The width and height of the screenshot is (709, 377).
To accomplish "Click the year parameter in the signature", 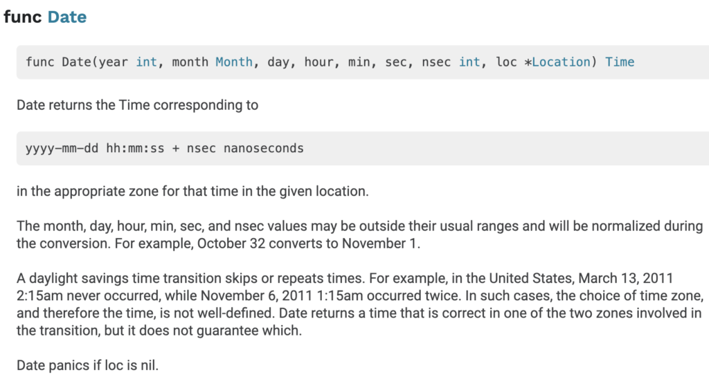I will tap(113, 62).
